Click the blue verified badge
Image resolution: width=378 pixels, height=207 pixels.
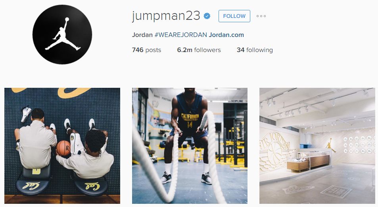tap(207, 16)
